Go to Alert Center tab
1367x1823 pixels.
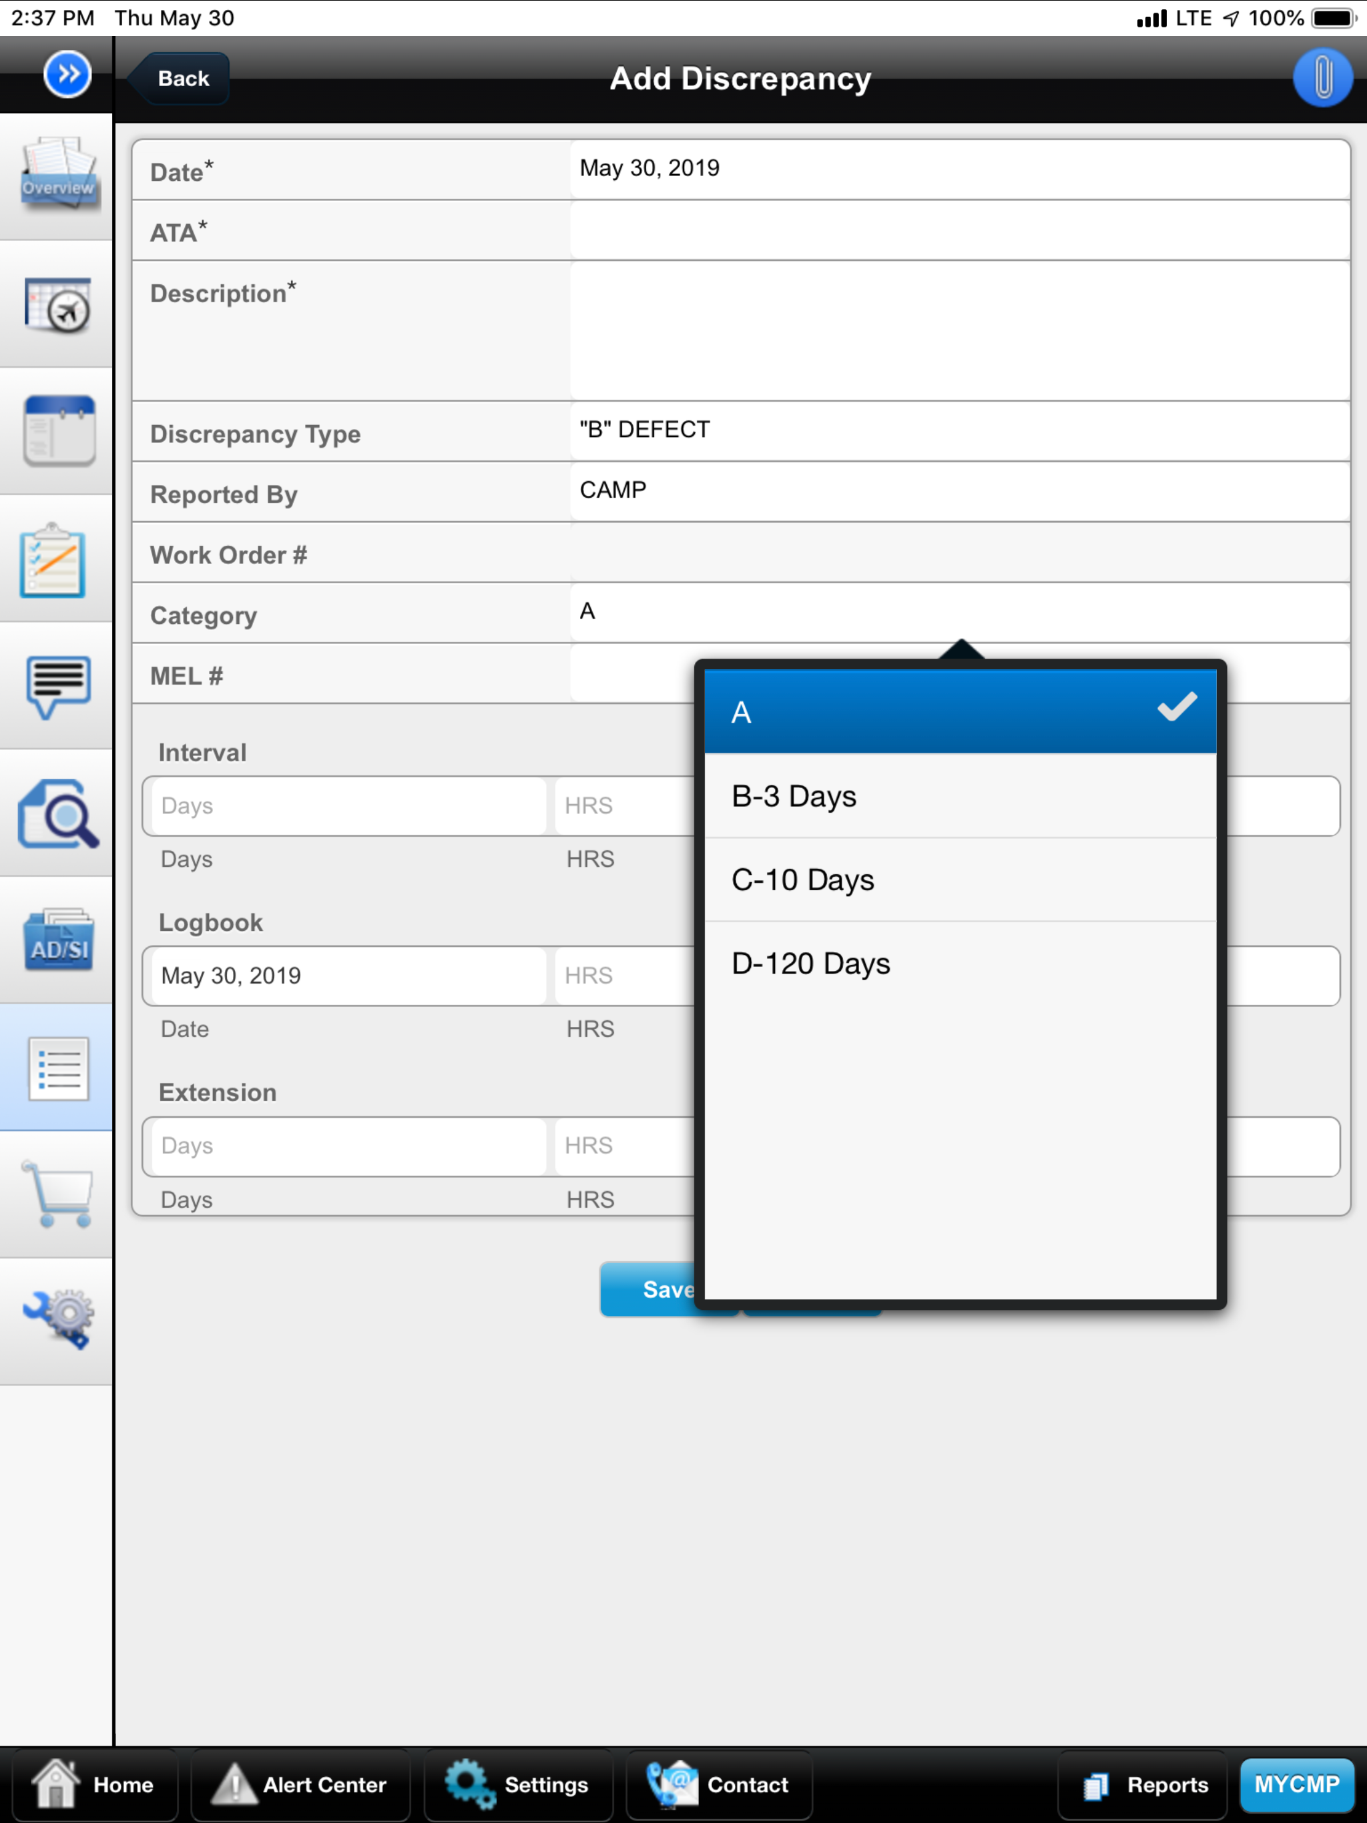[x=301, y=1784]
